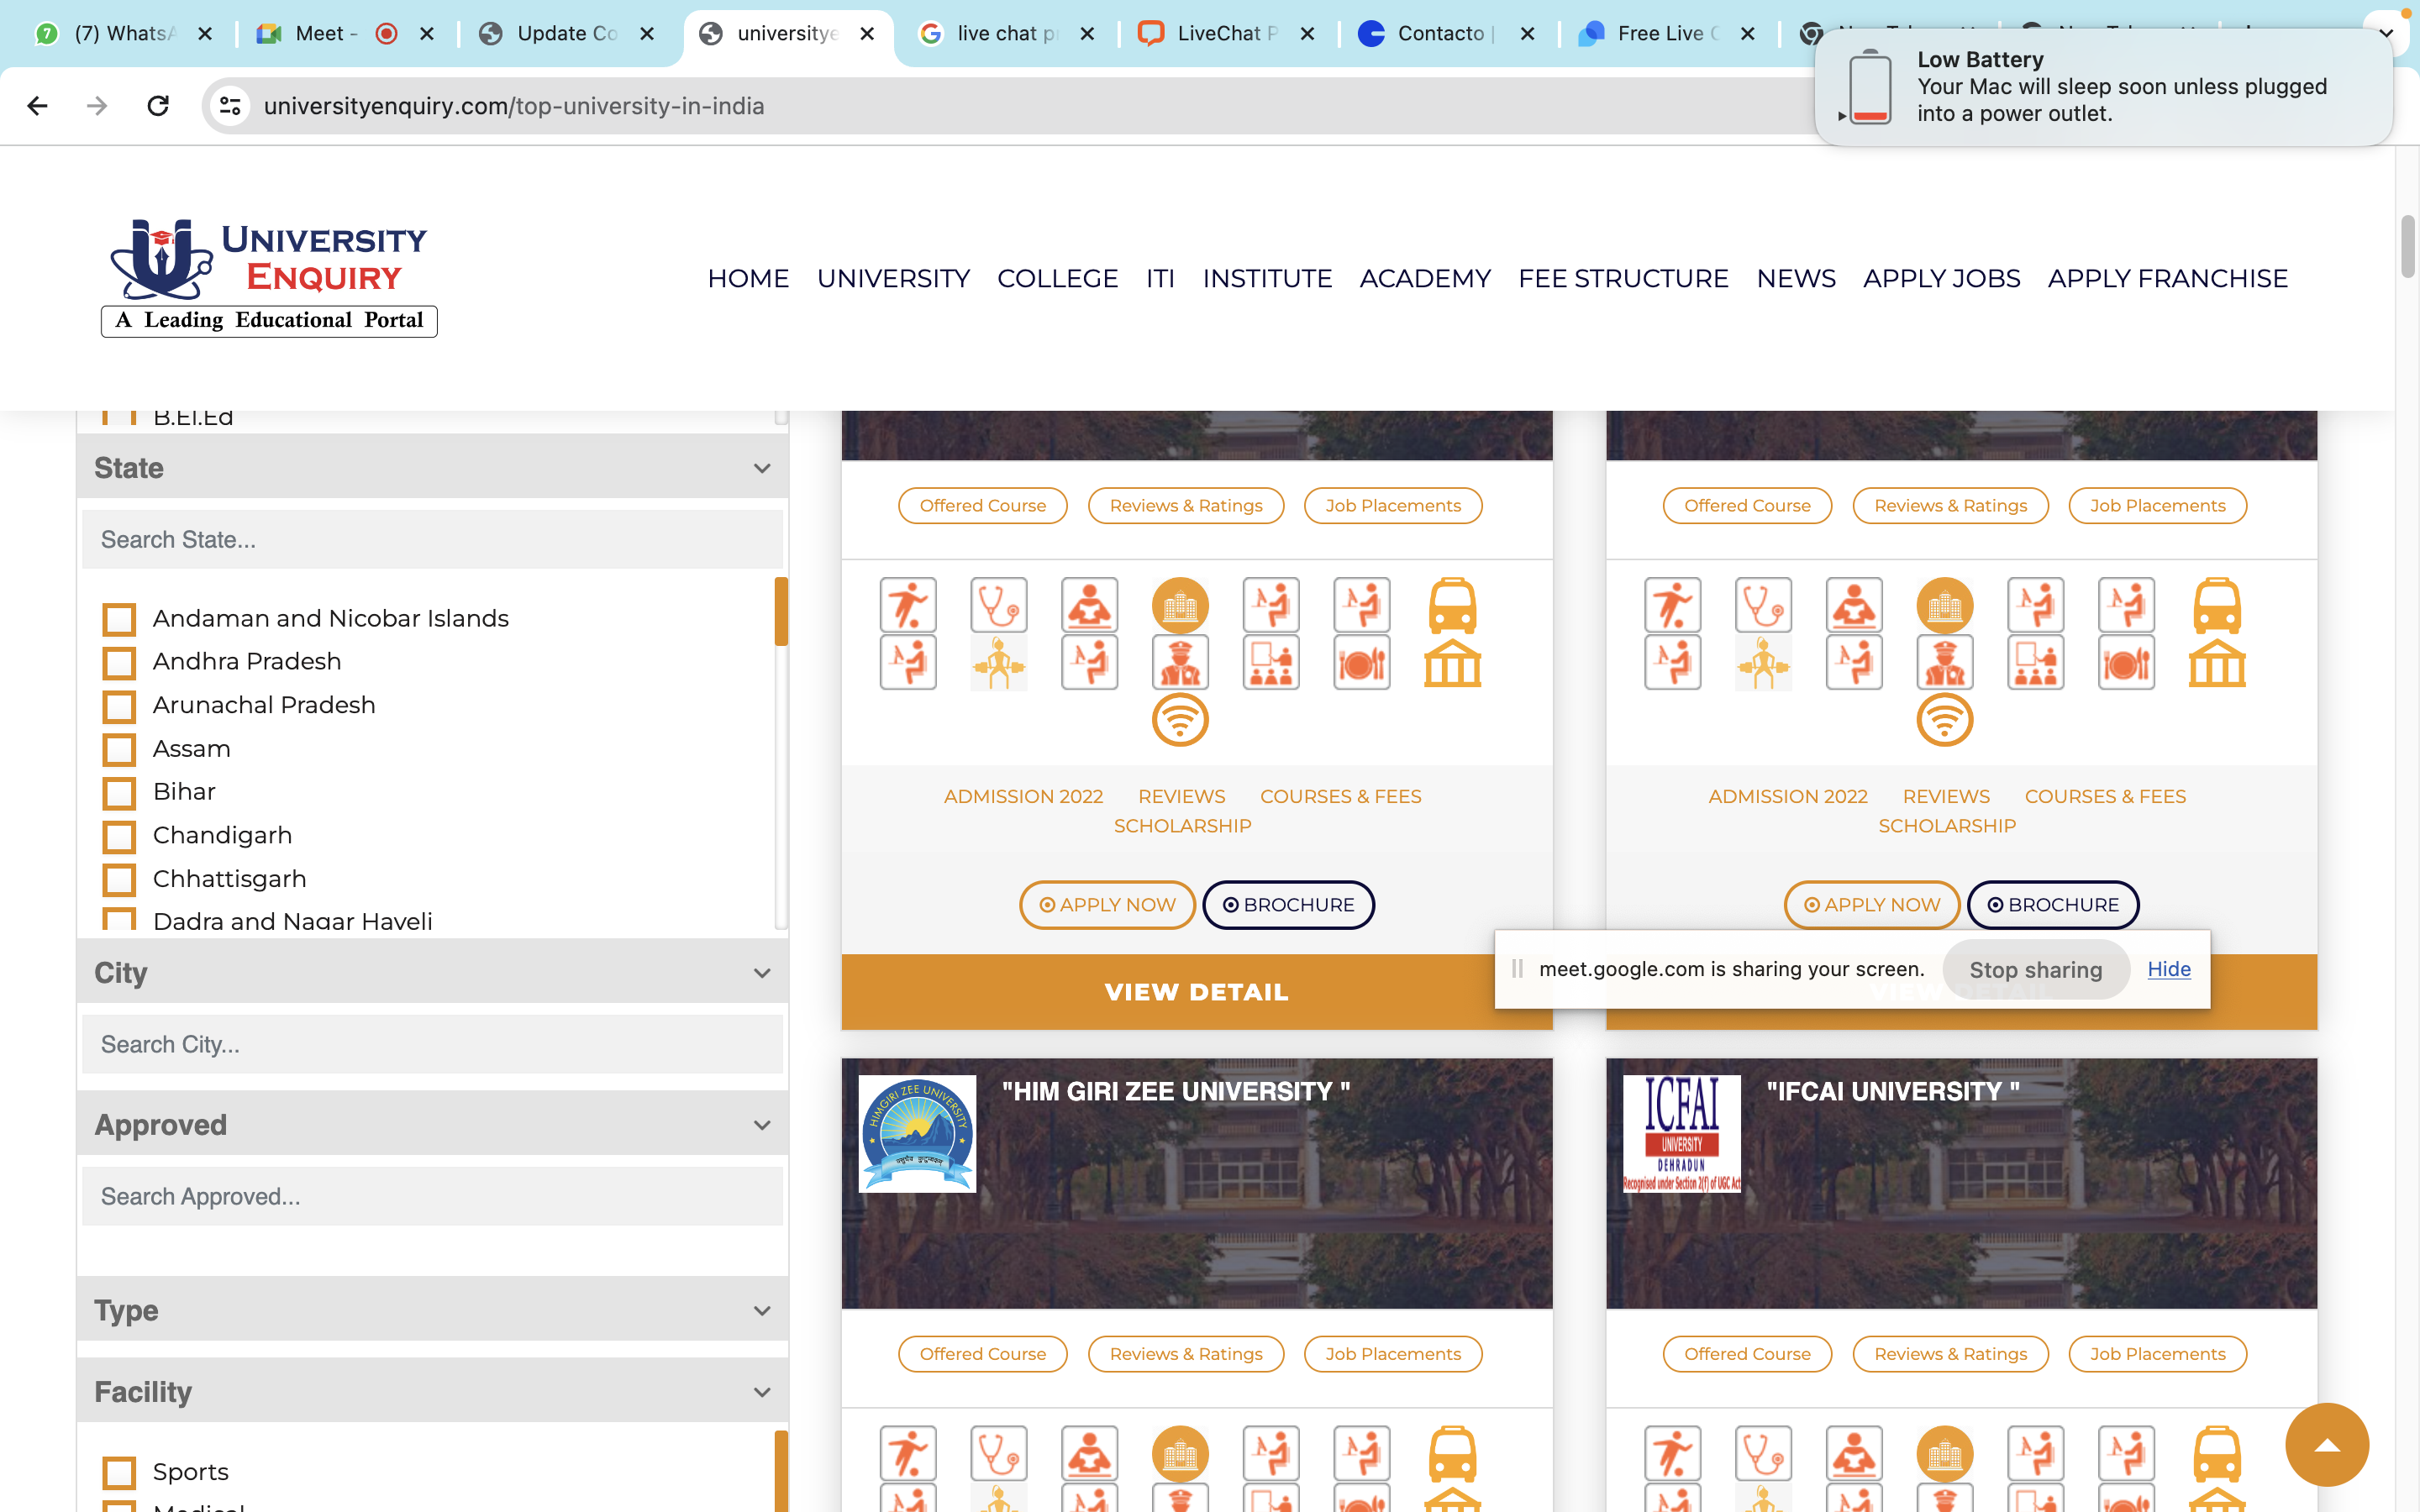Screen dimensions: 2420x1512
Task: Click the hostel building circle icon in first card
Action: 1180,605
